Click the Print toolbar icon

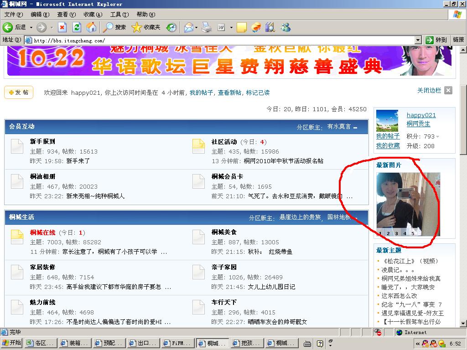click(207, 27)
